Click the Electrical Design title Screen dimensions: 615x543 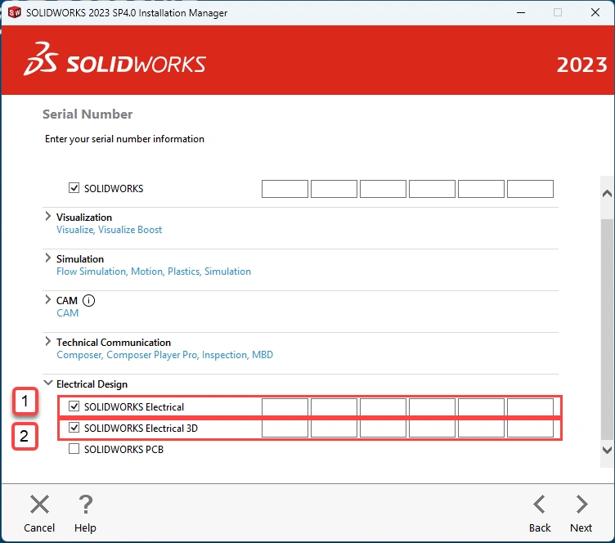pyautogui.click(x=92, y=384)
